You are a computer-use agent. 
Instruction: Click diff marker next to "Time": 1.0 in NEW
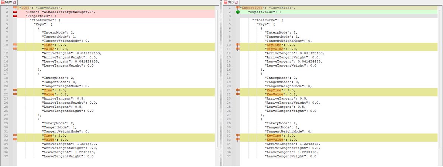[15, 90]
